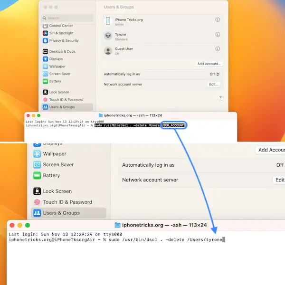Select Siri & Spotlight in the sidebar
This screenshot has width=285, height=285.
click(61, 33)
